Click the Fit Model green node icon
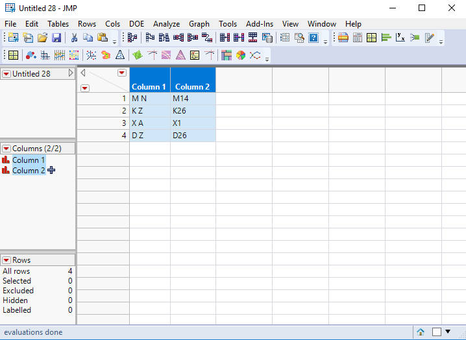 click(x=415, y=38)
